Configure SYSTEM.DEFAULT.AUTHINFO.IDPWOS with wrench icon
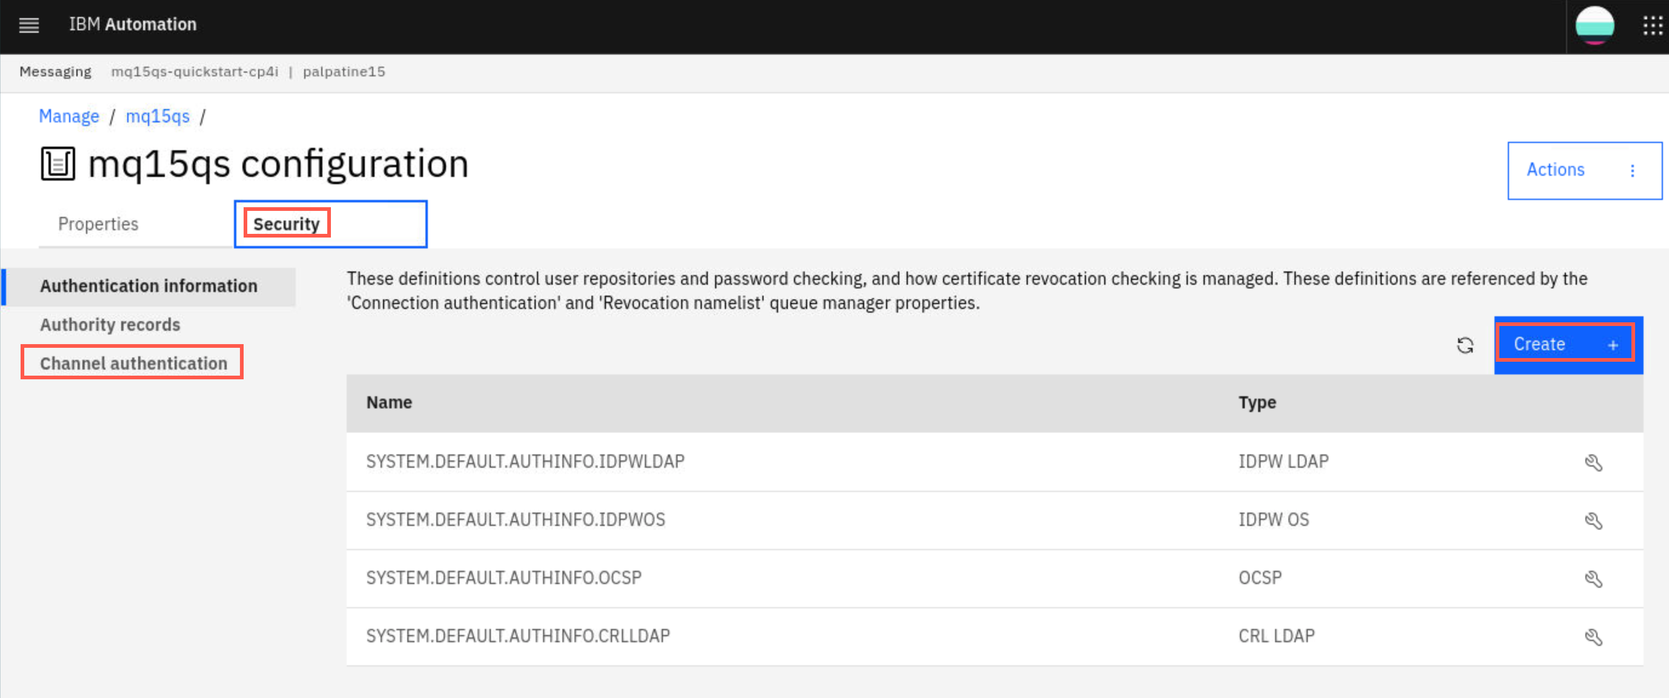Viewport: 1669px width, 698px height. pyautogui.click(x=1593, y=520)
